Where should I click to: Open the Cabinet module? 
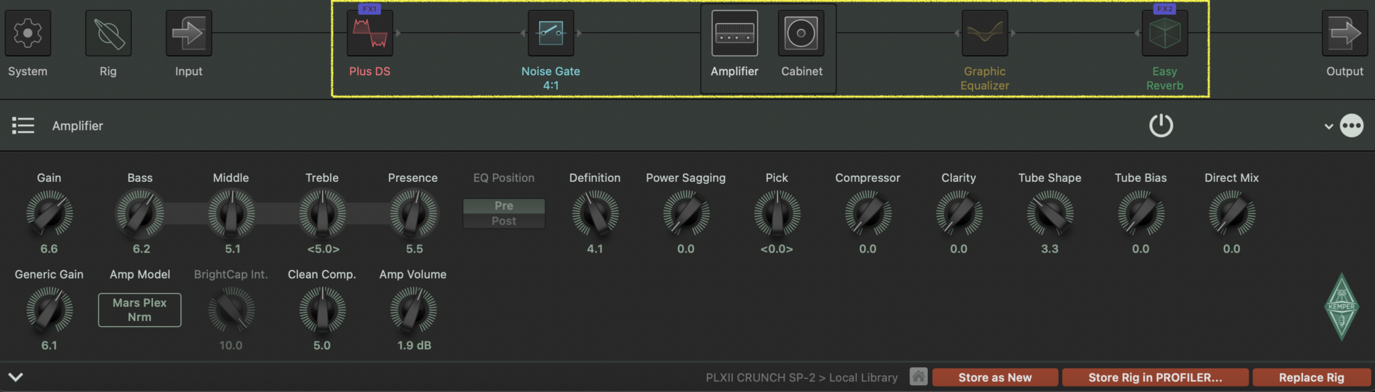coord(801,33)
